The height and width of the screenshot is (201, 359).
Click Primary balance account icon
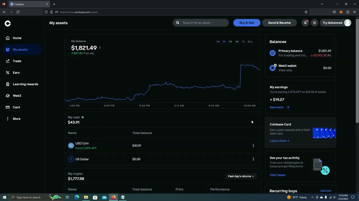pos(273,53)
